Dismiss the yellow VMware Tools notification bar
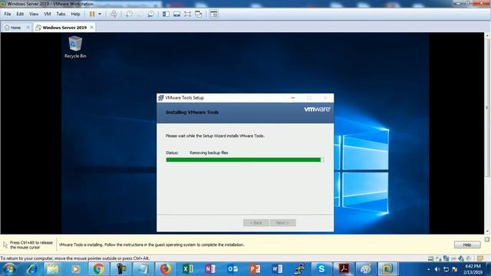This screenshot has height=276, width=491. coord(487,239)
